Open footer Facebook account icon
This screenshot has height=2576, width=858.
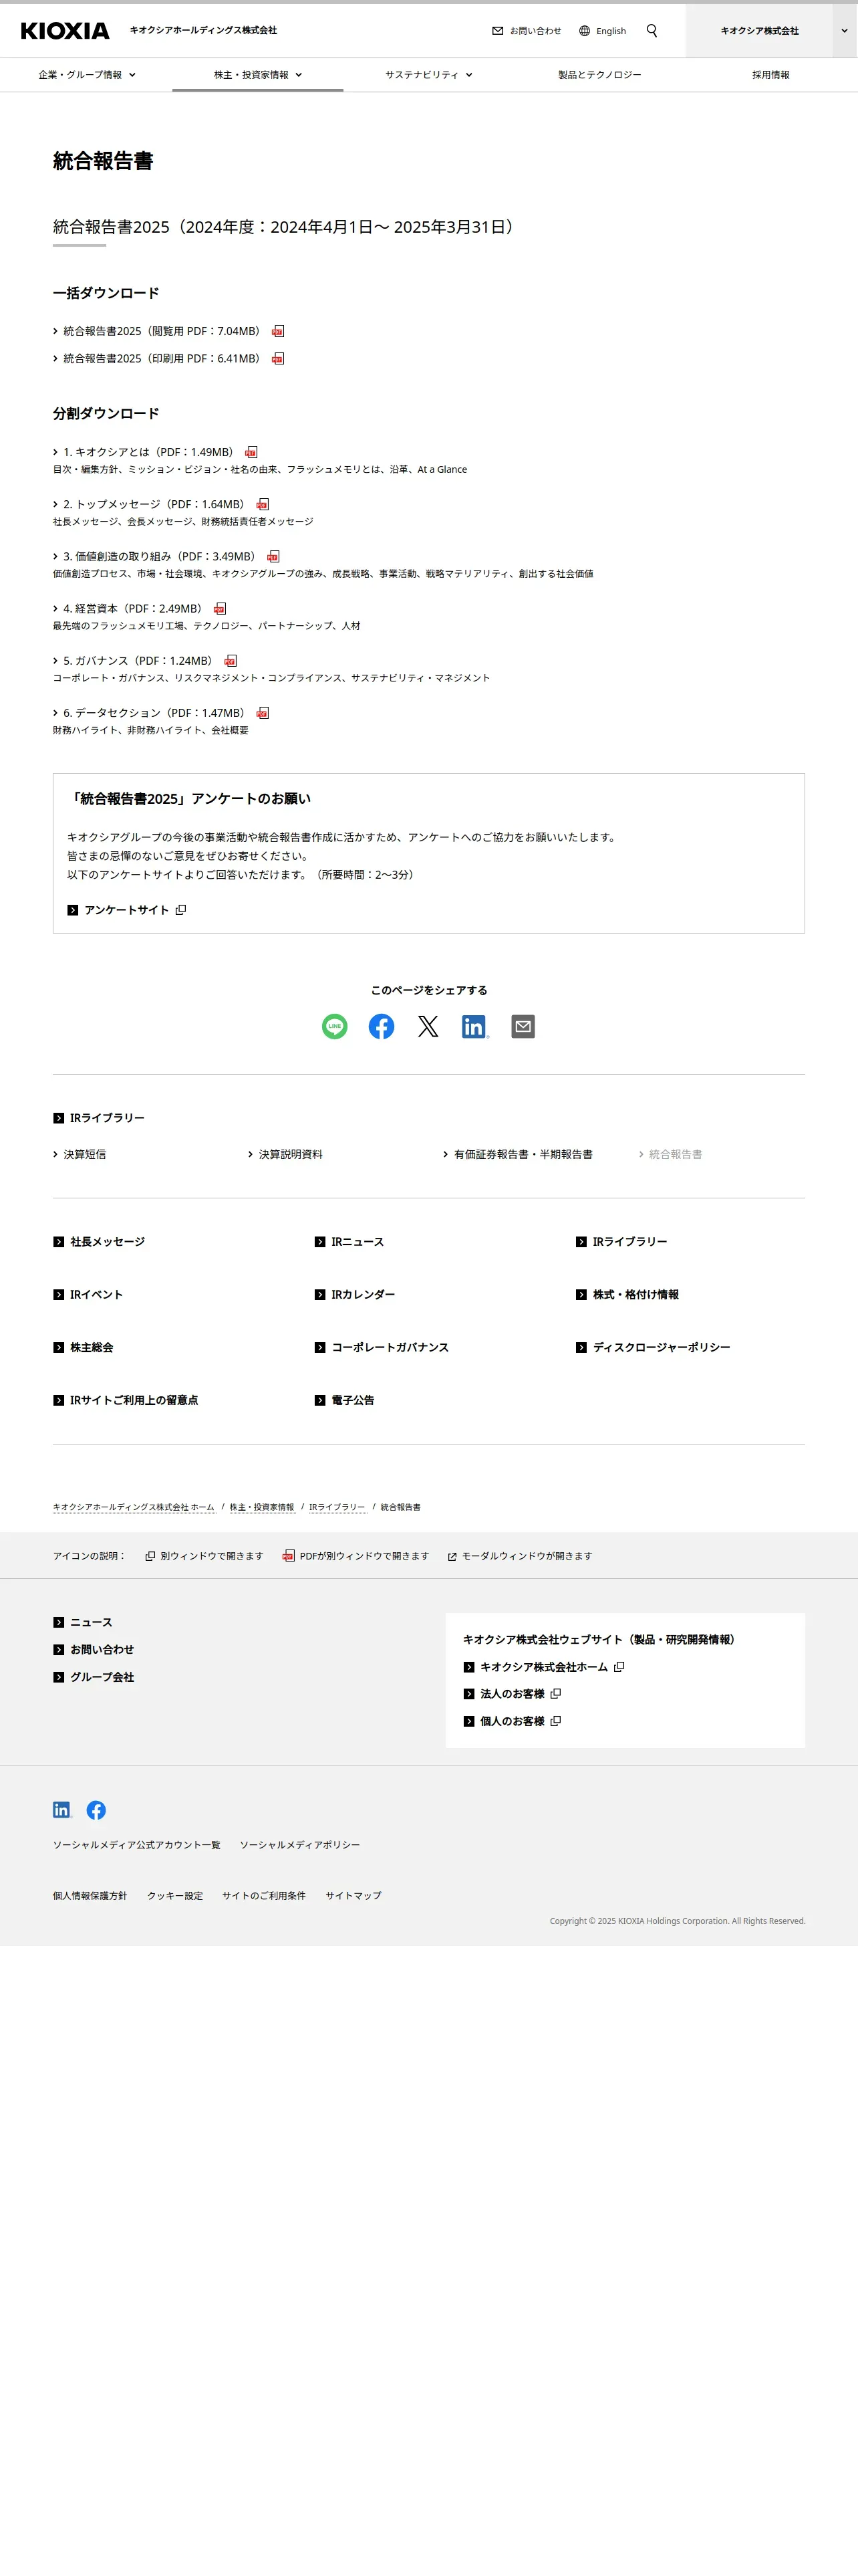(x=96, y=1810)
